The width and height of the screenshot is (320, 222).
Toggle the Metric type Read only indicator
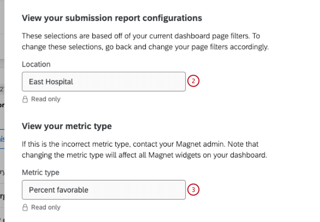point(41,207)
